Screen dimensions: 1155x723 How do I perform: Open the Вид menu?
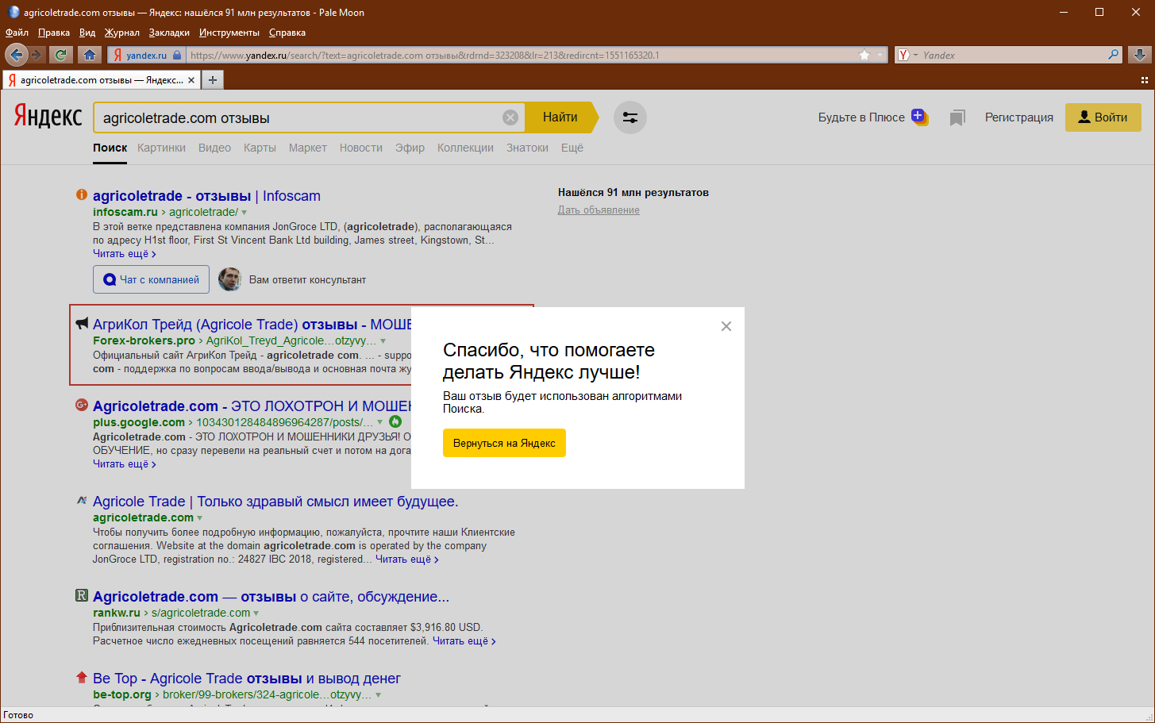(87, 33)
